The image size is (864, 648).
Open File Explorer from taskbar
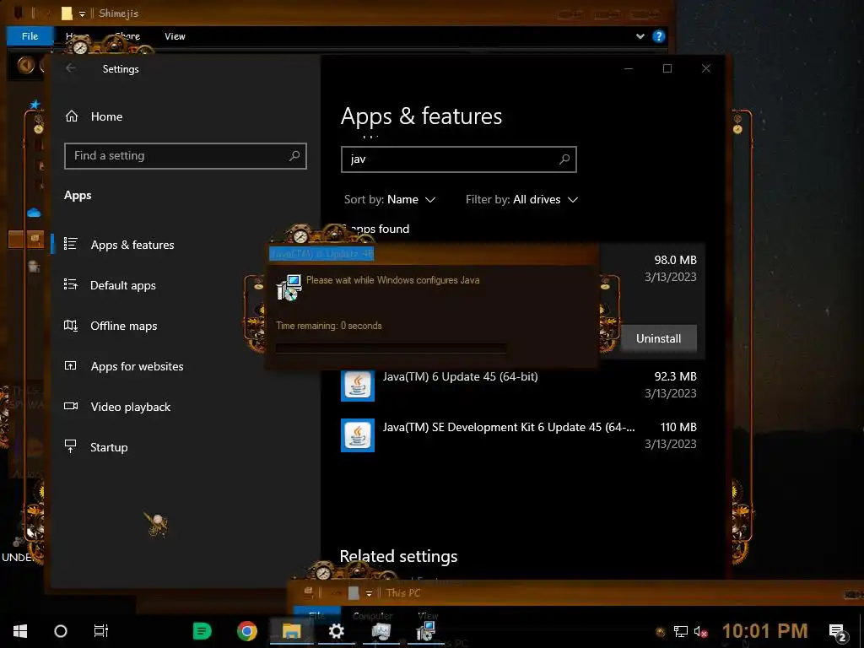coord(291,631)
